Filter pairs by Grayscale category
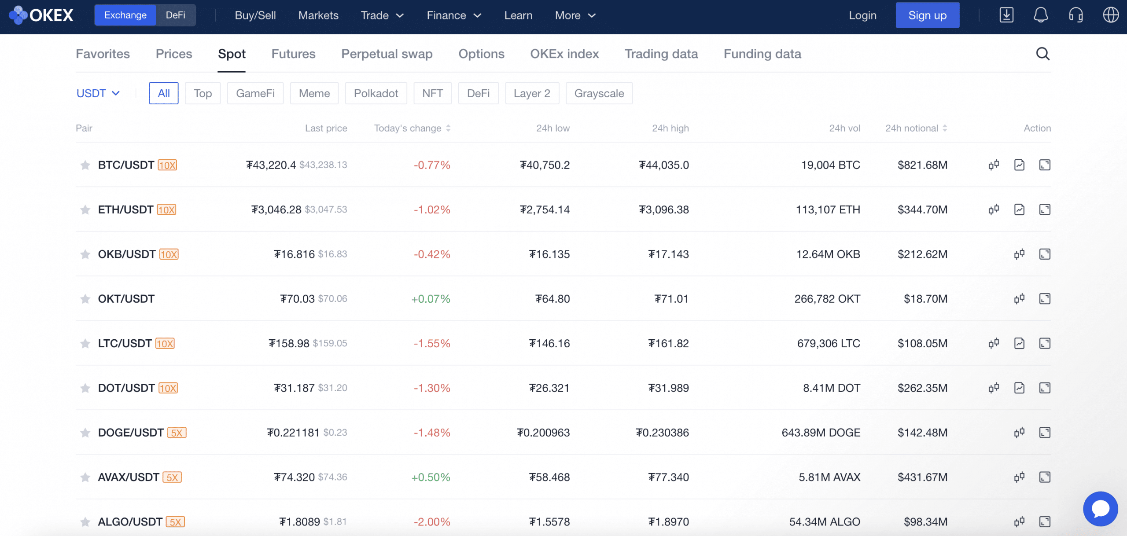Screen dimensions: 1127x536 [599, 93]
